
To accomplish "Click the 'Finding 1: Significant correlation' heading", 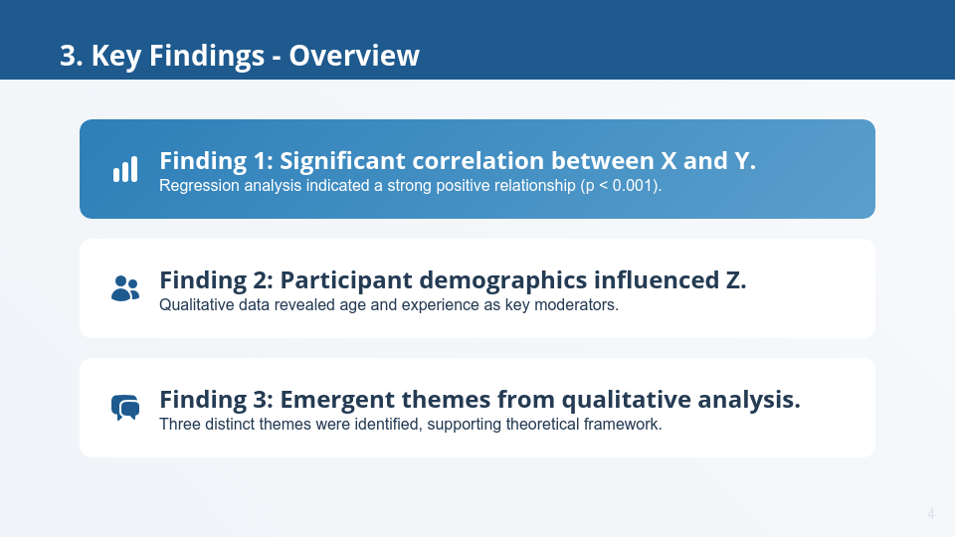I will [x=458, y=161].
